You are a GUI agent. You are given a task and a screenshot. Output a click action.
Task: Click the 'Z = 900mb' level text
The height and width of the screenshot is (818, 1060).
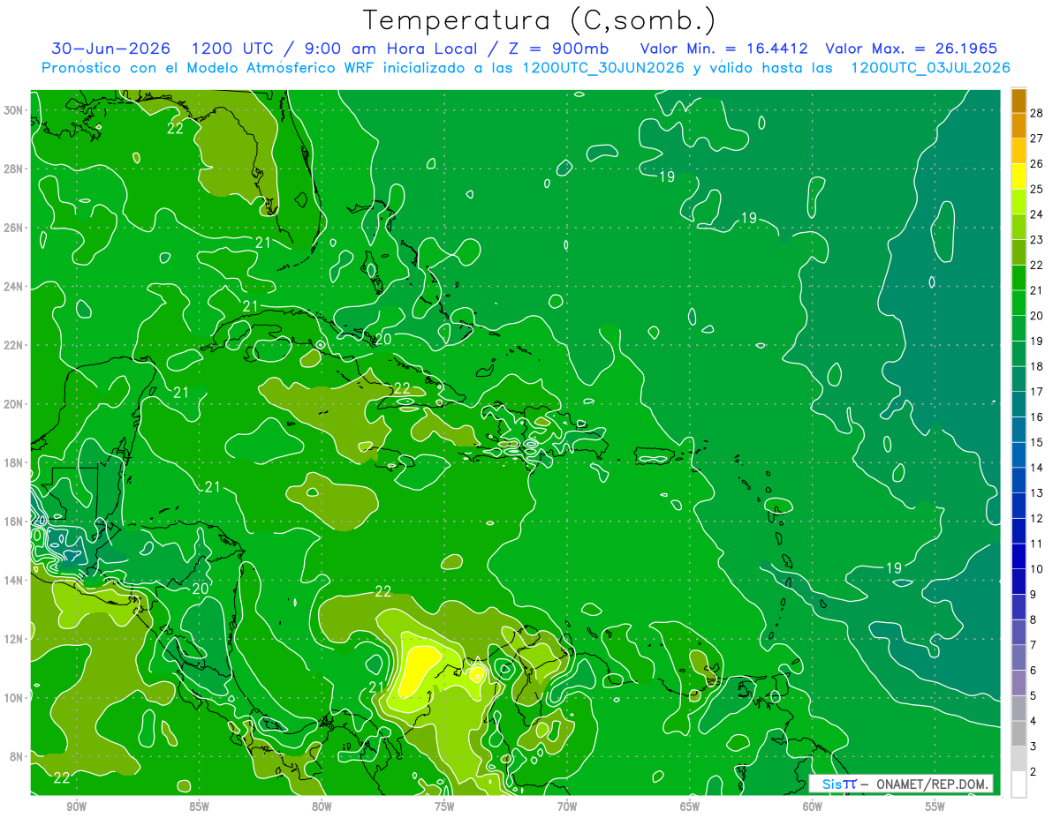557,49
